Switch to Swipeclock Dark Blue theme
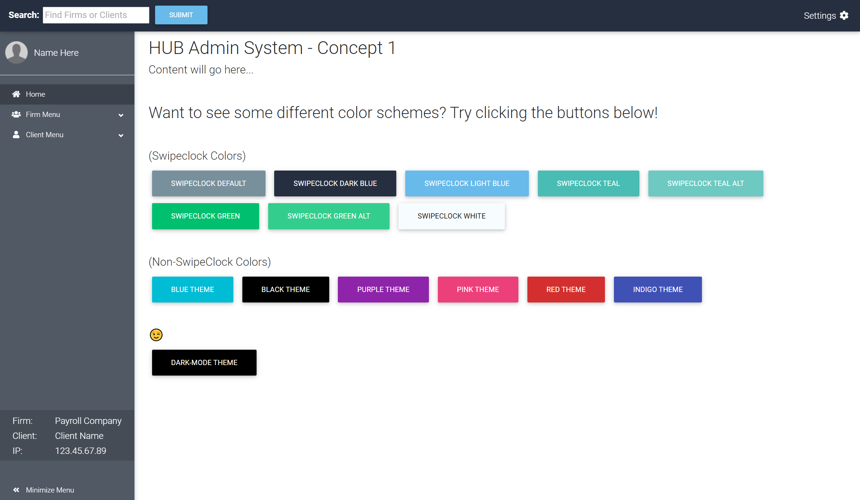The image size is (860, 500). 335,183
